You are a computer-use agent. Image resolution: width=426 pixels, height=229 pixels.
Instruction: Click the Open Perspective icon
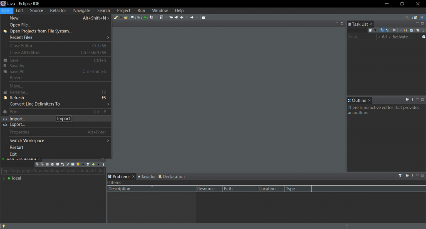(x=416, y=17)
